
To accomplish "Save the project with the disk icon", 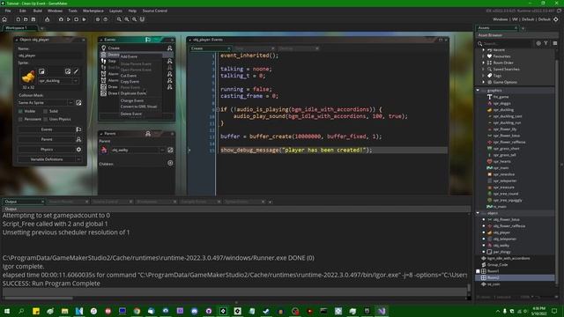I will (x=33, y=19).
